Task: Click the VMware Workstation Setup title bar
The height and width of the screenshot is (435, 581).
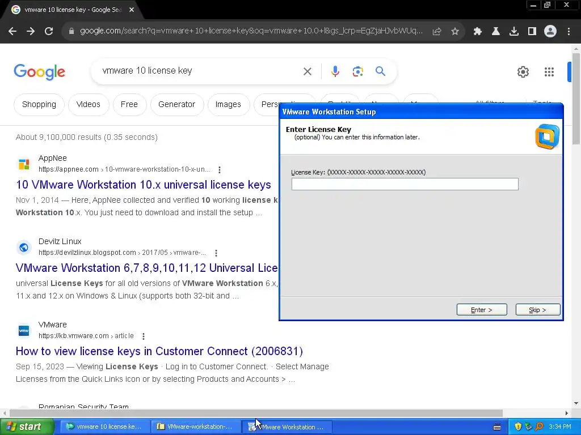Action: pos(421,112)
